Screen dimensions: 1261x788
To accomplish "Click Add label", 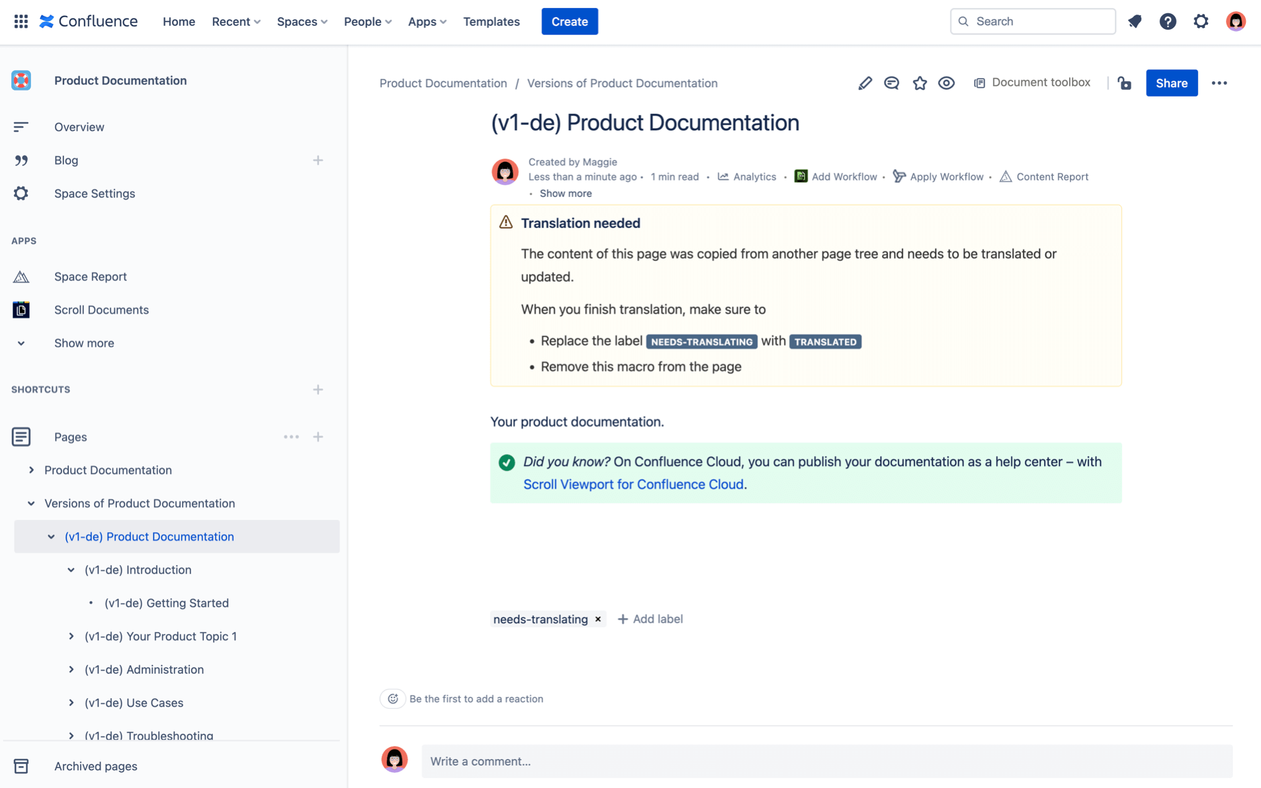I will [650, 619].
